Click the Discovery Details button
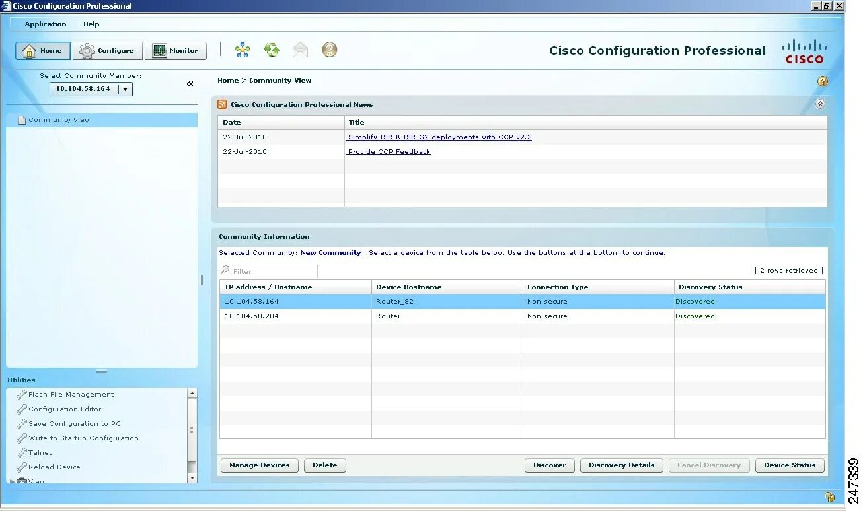 pos(622,465)
